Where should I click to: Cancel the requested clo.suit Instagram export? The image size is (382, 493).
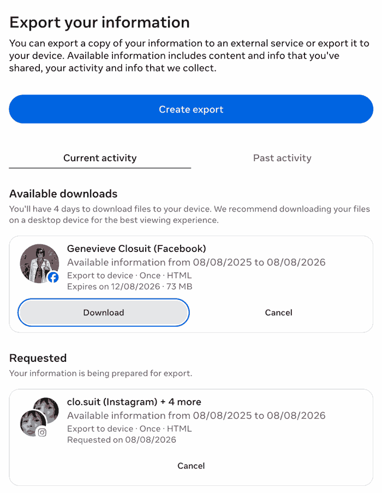click(x=191, y=466)
